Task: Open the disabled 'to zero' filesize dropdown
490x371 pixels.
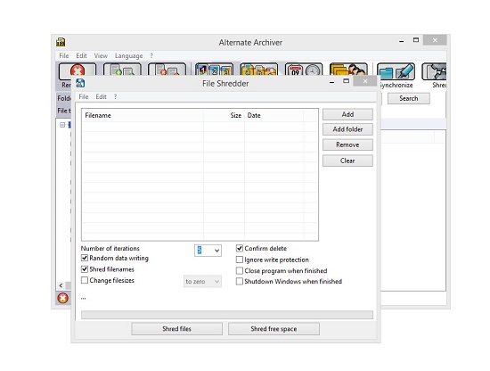Action: pos(202,282)
